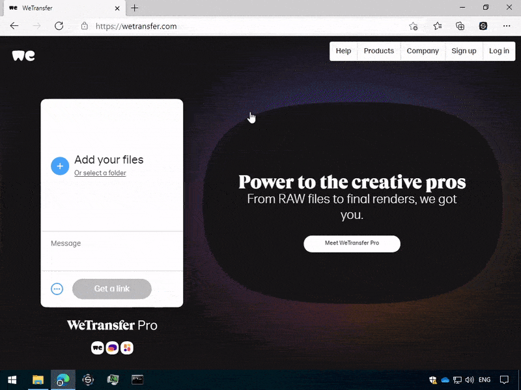Click the Message text field
The image size is (521, 390).
112,251
